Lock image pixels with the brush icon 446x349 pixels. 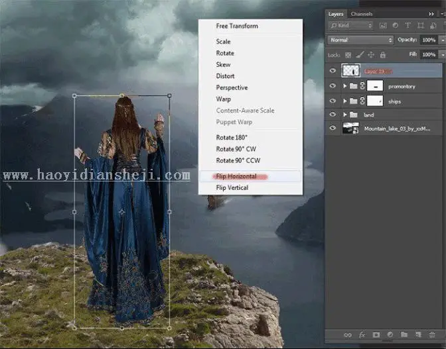(360, 55)
